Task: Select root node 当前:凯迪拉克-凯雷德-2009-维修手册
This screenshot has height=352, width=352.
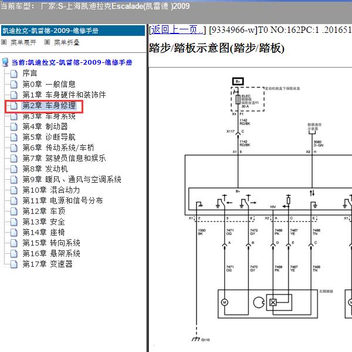Action: [72, 62]
